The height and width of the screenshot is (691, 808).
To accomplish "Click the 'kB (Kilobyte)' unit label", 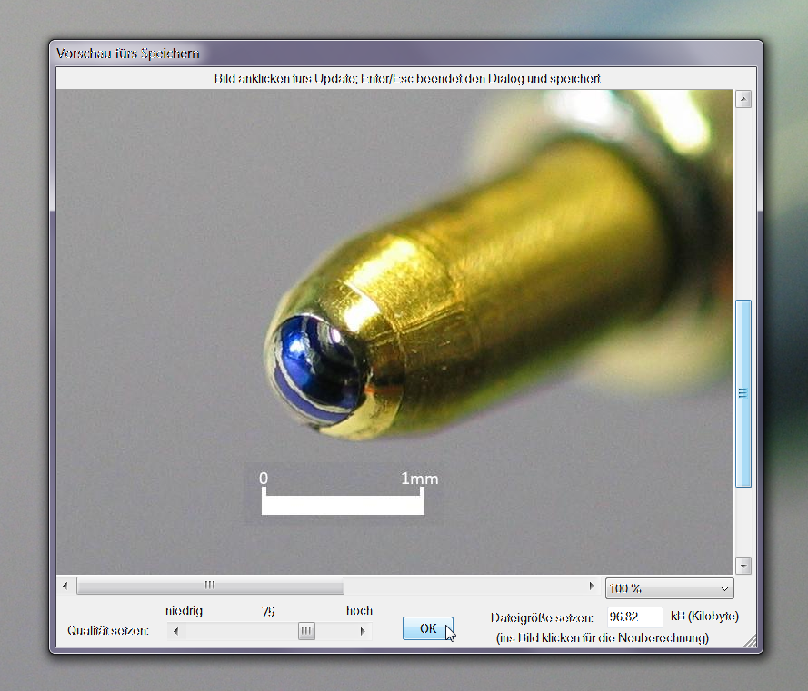I will (x=704, y=617).
